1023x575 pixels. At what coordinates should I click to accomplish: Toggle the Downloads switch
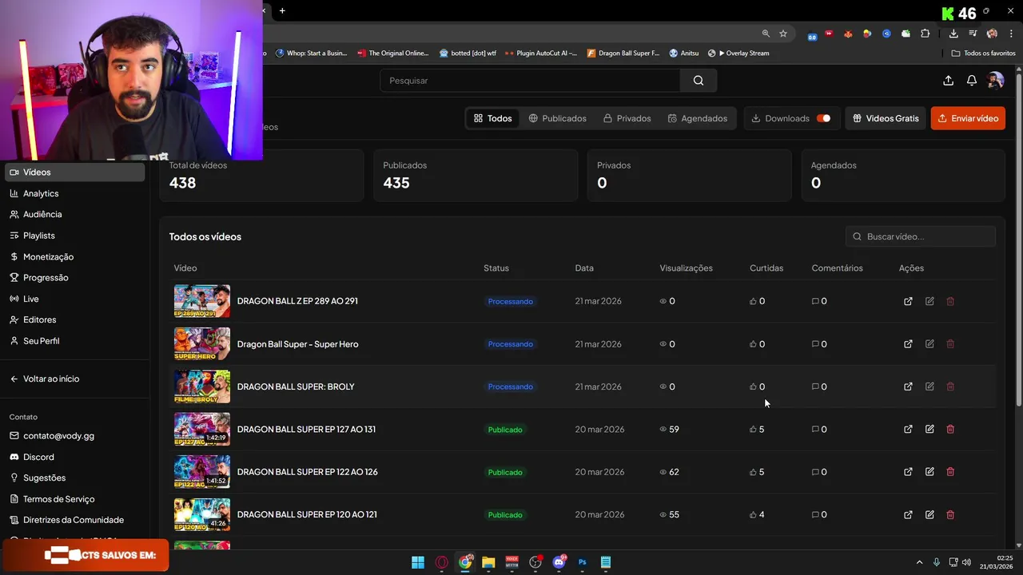click(823, 118)
